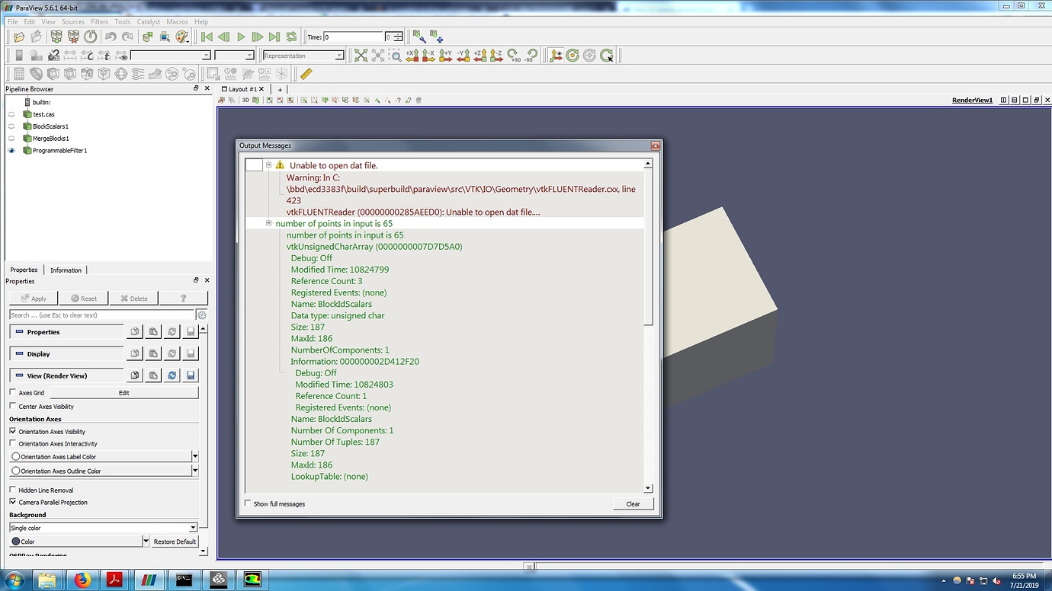
Task: Open the Macros menu
Action: pyautogui.click(x=177, y=22)
